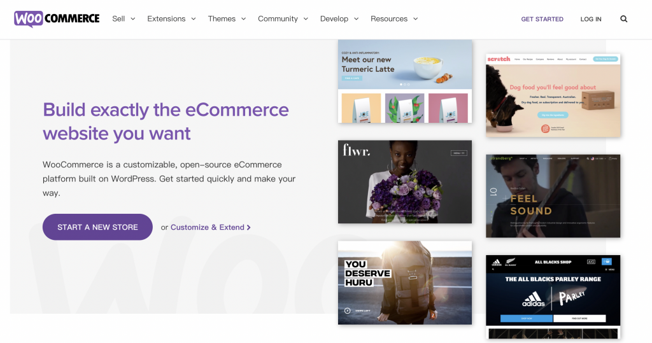Expand the chevron next to Sell

pyautogui.click(x=133, y=19)
